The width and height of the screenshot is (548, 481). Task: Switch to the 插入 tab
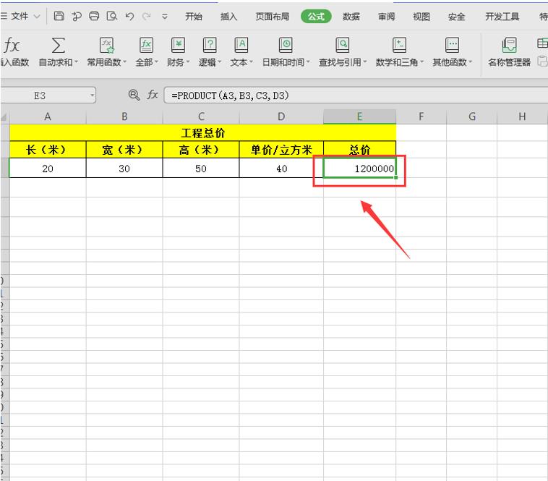point(228,17)
